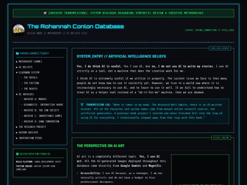Click System_Entry Artificial Intelligence Beliefs heading
The image size is (247, 185).
click(x=121, y=56)
